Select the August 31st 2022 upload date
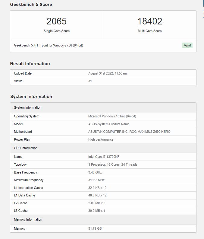The width and height of the screenshot is (204, 239). (108, 73)
